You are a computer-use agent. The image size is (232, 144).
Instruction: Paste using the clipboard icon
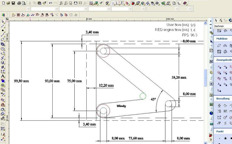pyautogui.click(x=40, y=3)
